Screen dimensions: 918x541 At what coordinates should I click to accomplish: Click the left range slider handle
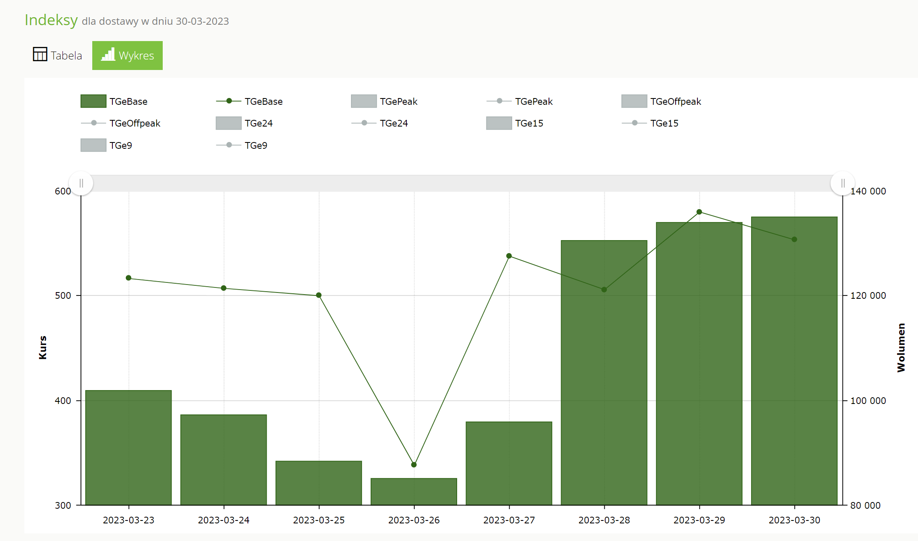(81, 183)
